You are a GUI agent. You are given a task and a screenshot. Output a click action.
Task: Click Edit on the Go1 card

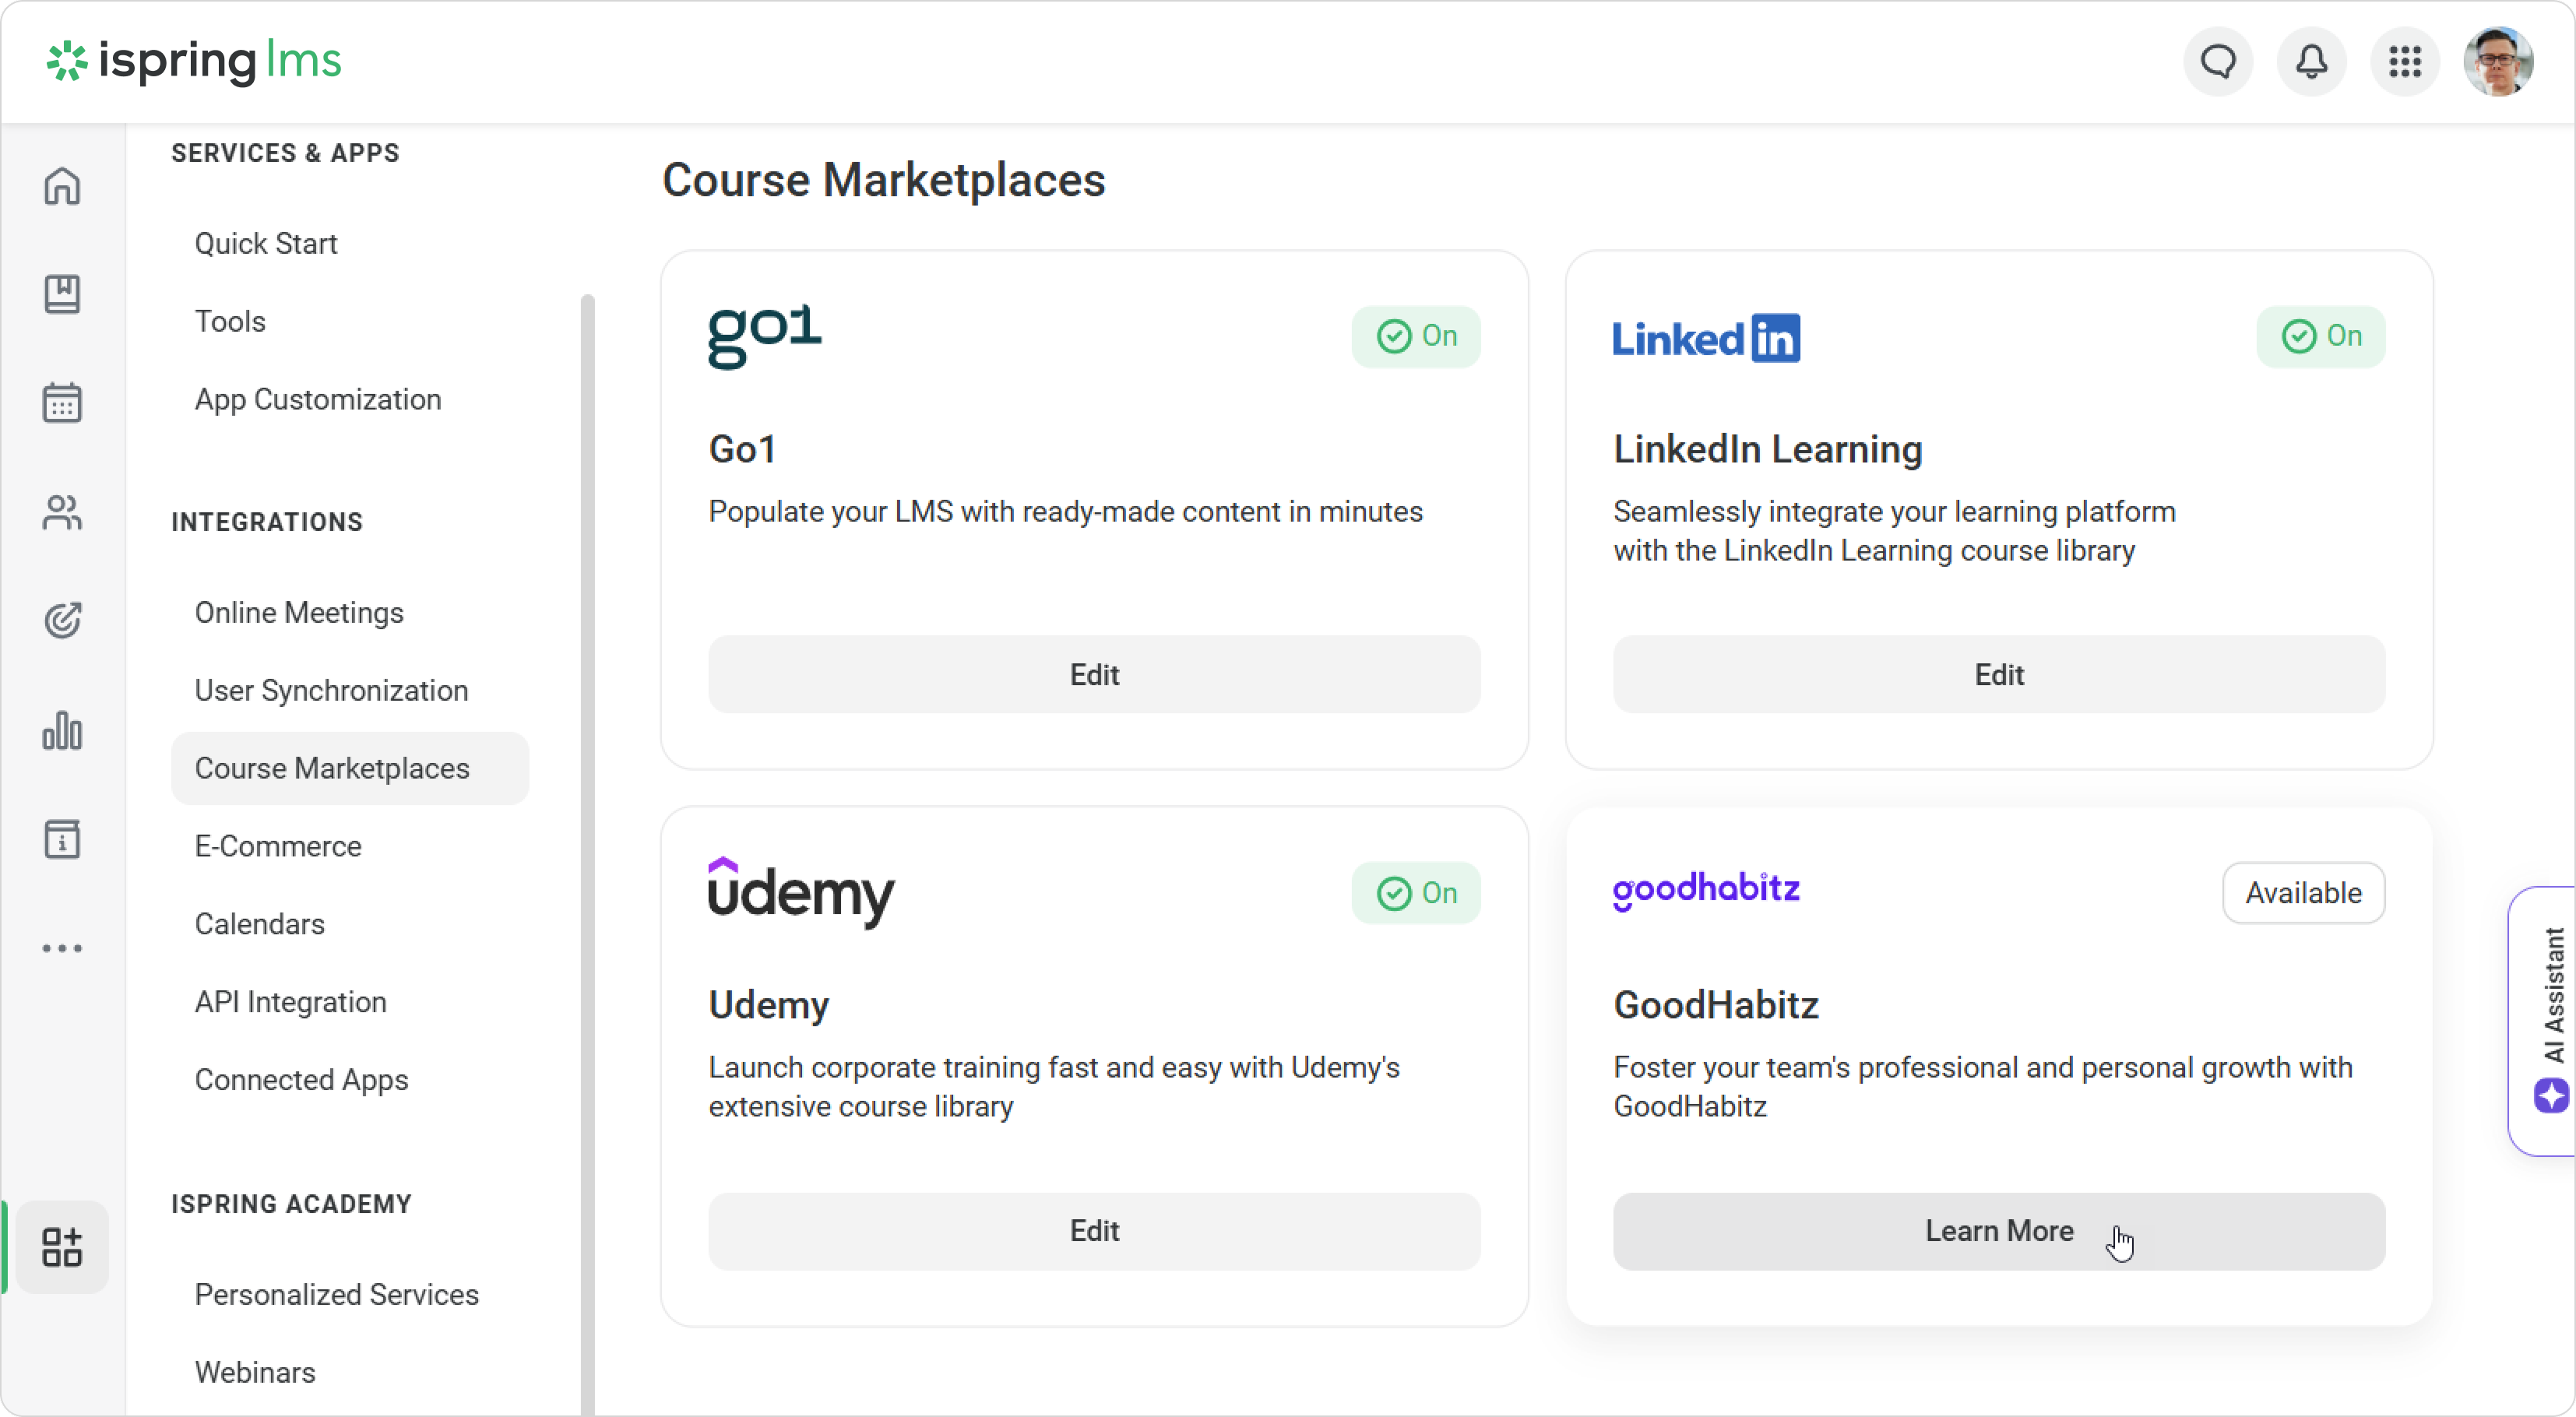(x=1094, y=675)
